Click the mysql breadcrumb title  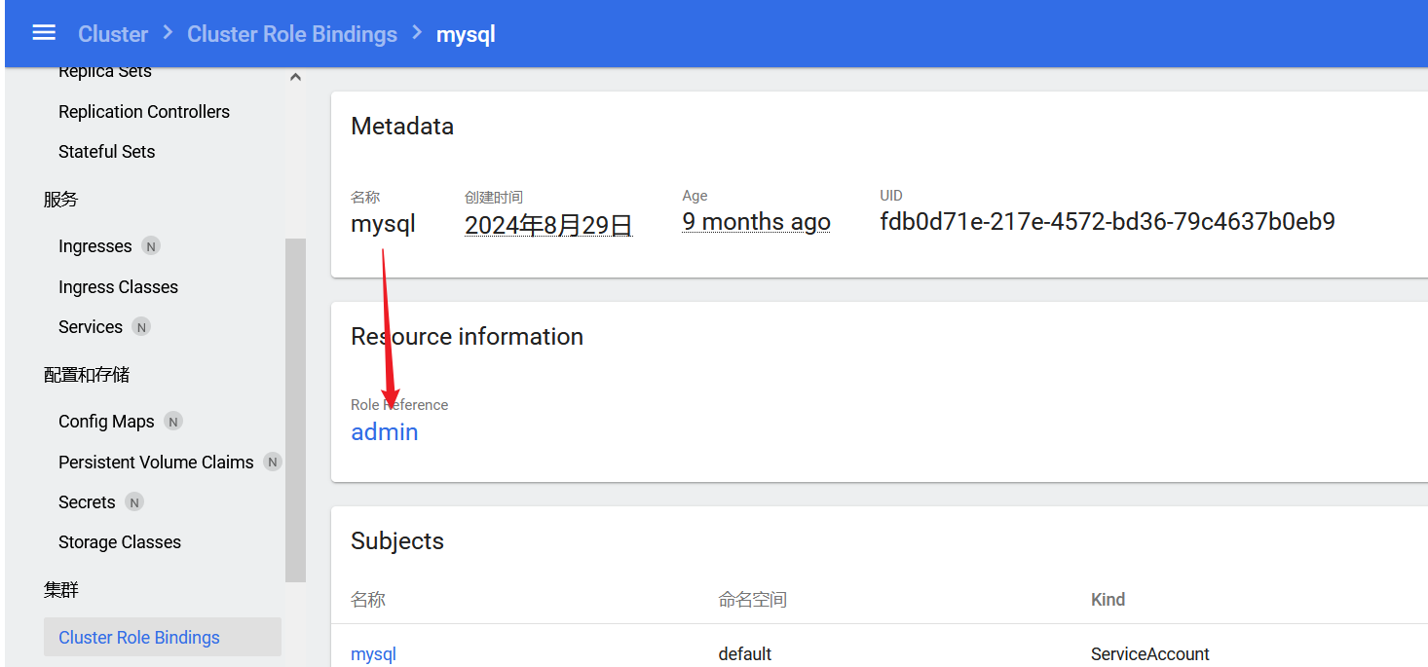point(466,34)
